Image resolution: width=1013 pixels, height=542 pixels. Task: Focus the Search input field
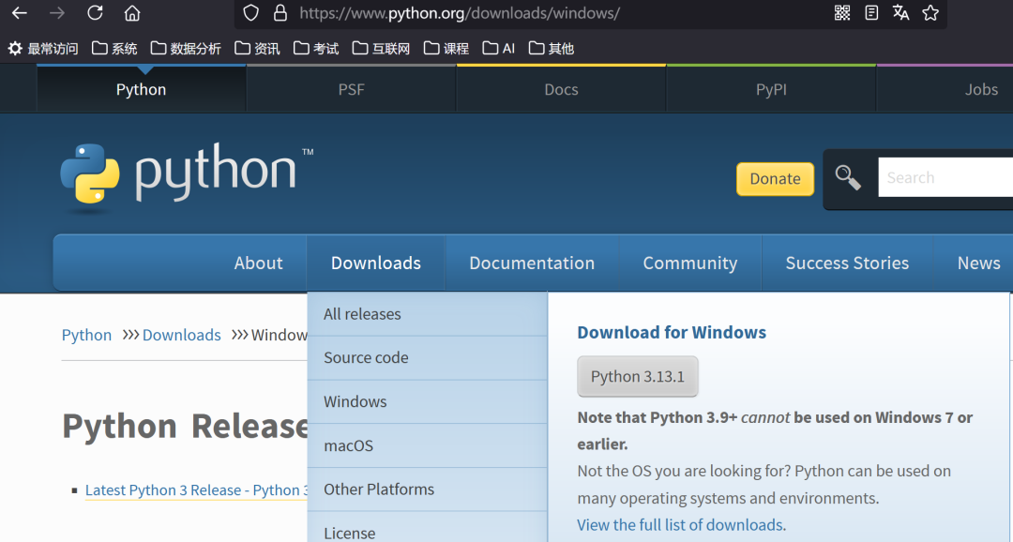pos(945,177)
